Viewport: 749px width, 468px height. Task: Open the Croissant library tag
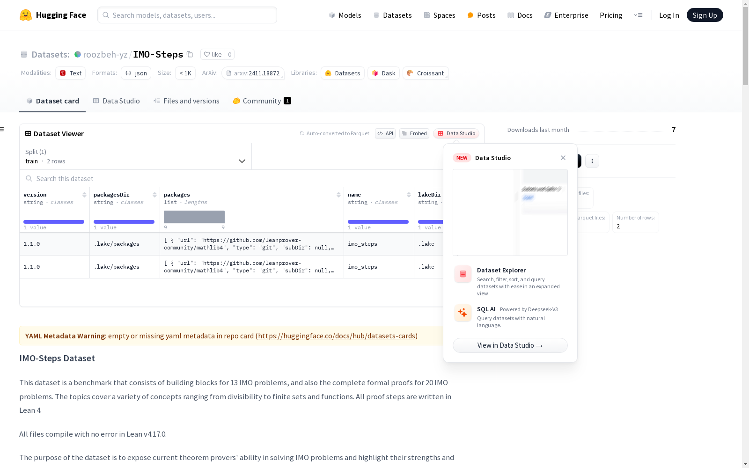[426, 73]
